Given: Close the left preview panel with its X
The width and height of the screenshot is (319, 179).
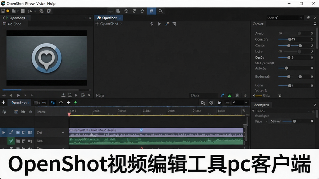Looking at the screenshot, I should [x=90, y=18].
